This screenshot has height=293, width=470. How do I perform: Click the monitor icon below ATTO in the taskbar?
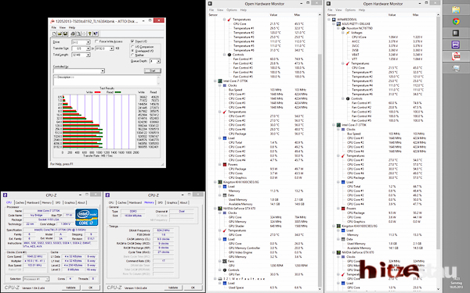[x=456, y=69]
